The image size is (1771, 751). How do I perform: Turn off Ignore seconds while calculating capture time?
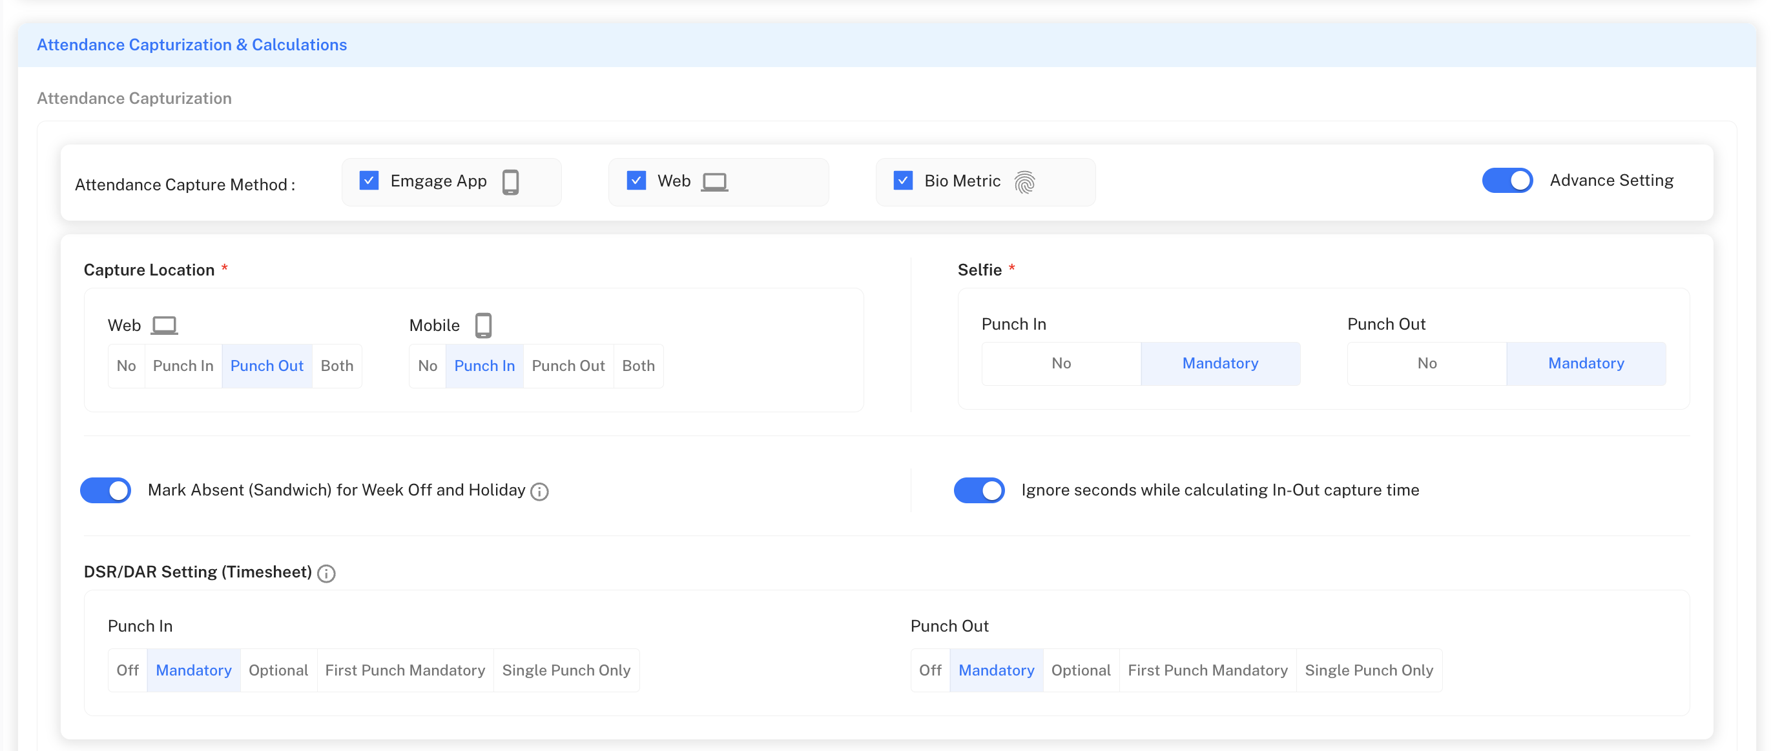point(979,490)
